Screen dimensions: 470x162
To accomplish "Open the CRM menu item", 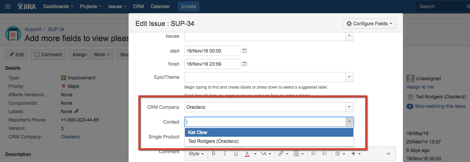I will (138, 6).
